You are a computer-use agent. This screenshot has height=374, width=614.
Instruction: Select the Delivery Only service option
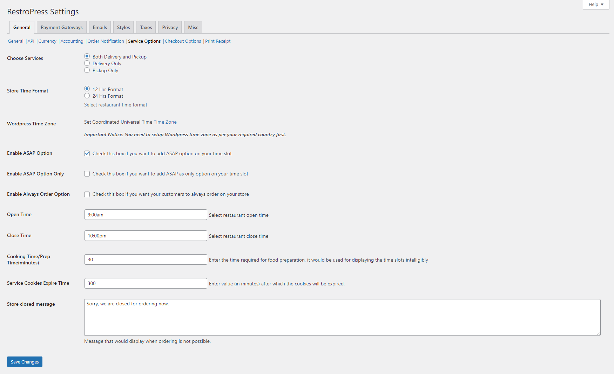coord(87,63)
